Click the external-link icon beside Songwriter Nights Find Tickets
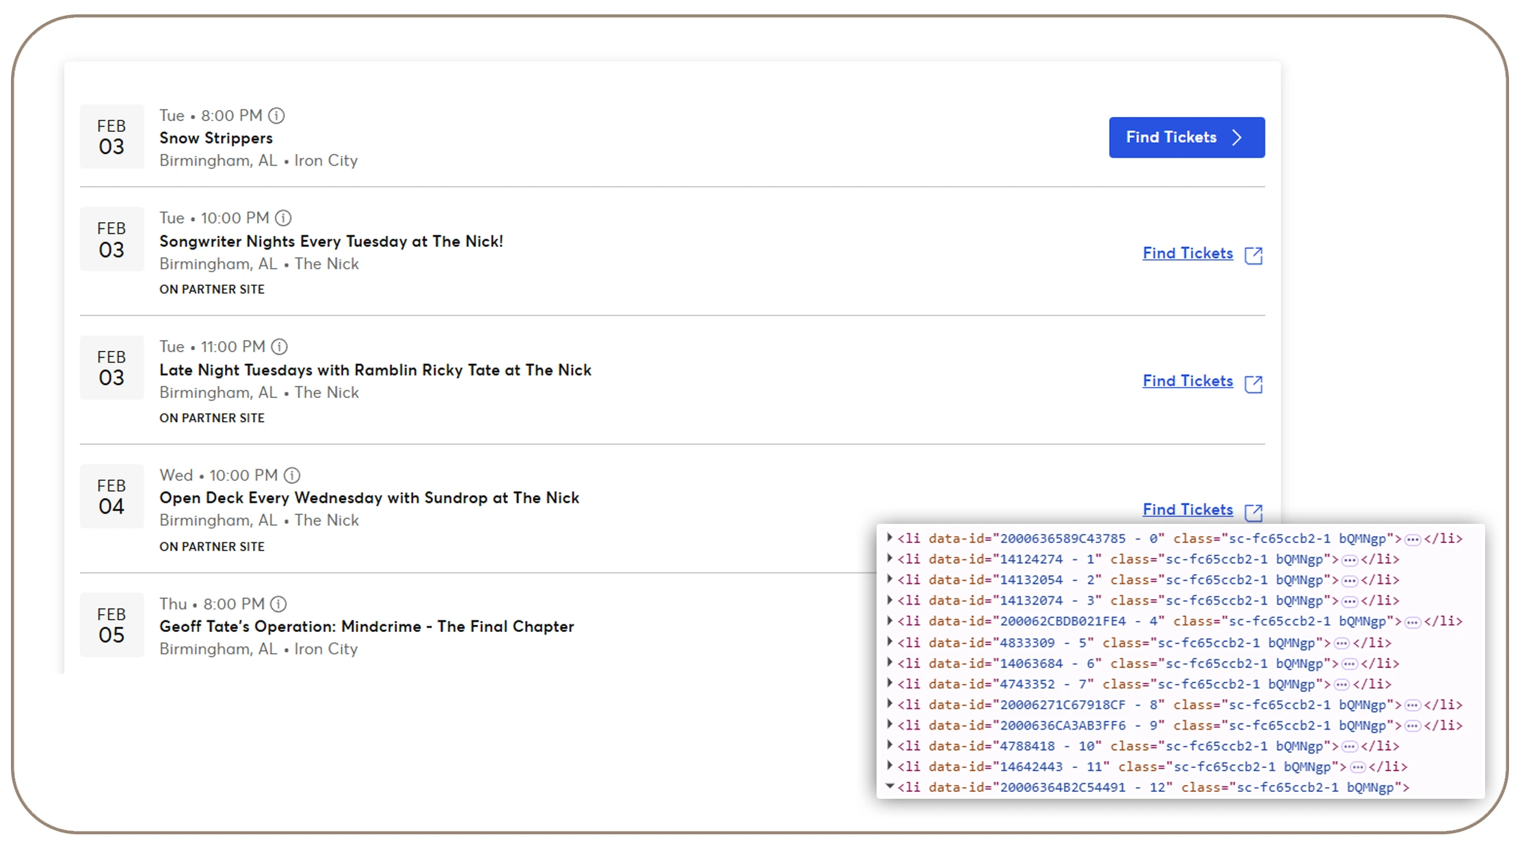 click(1253, 254)
